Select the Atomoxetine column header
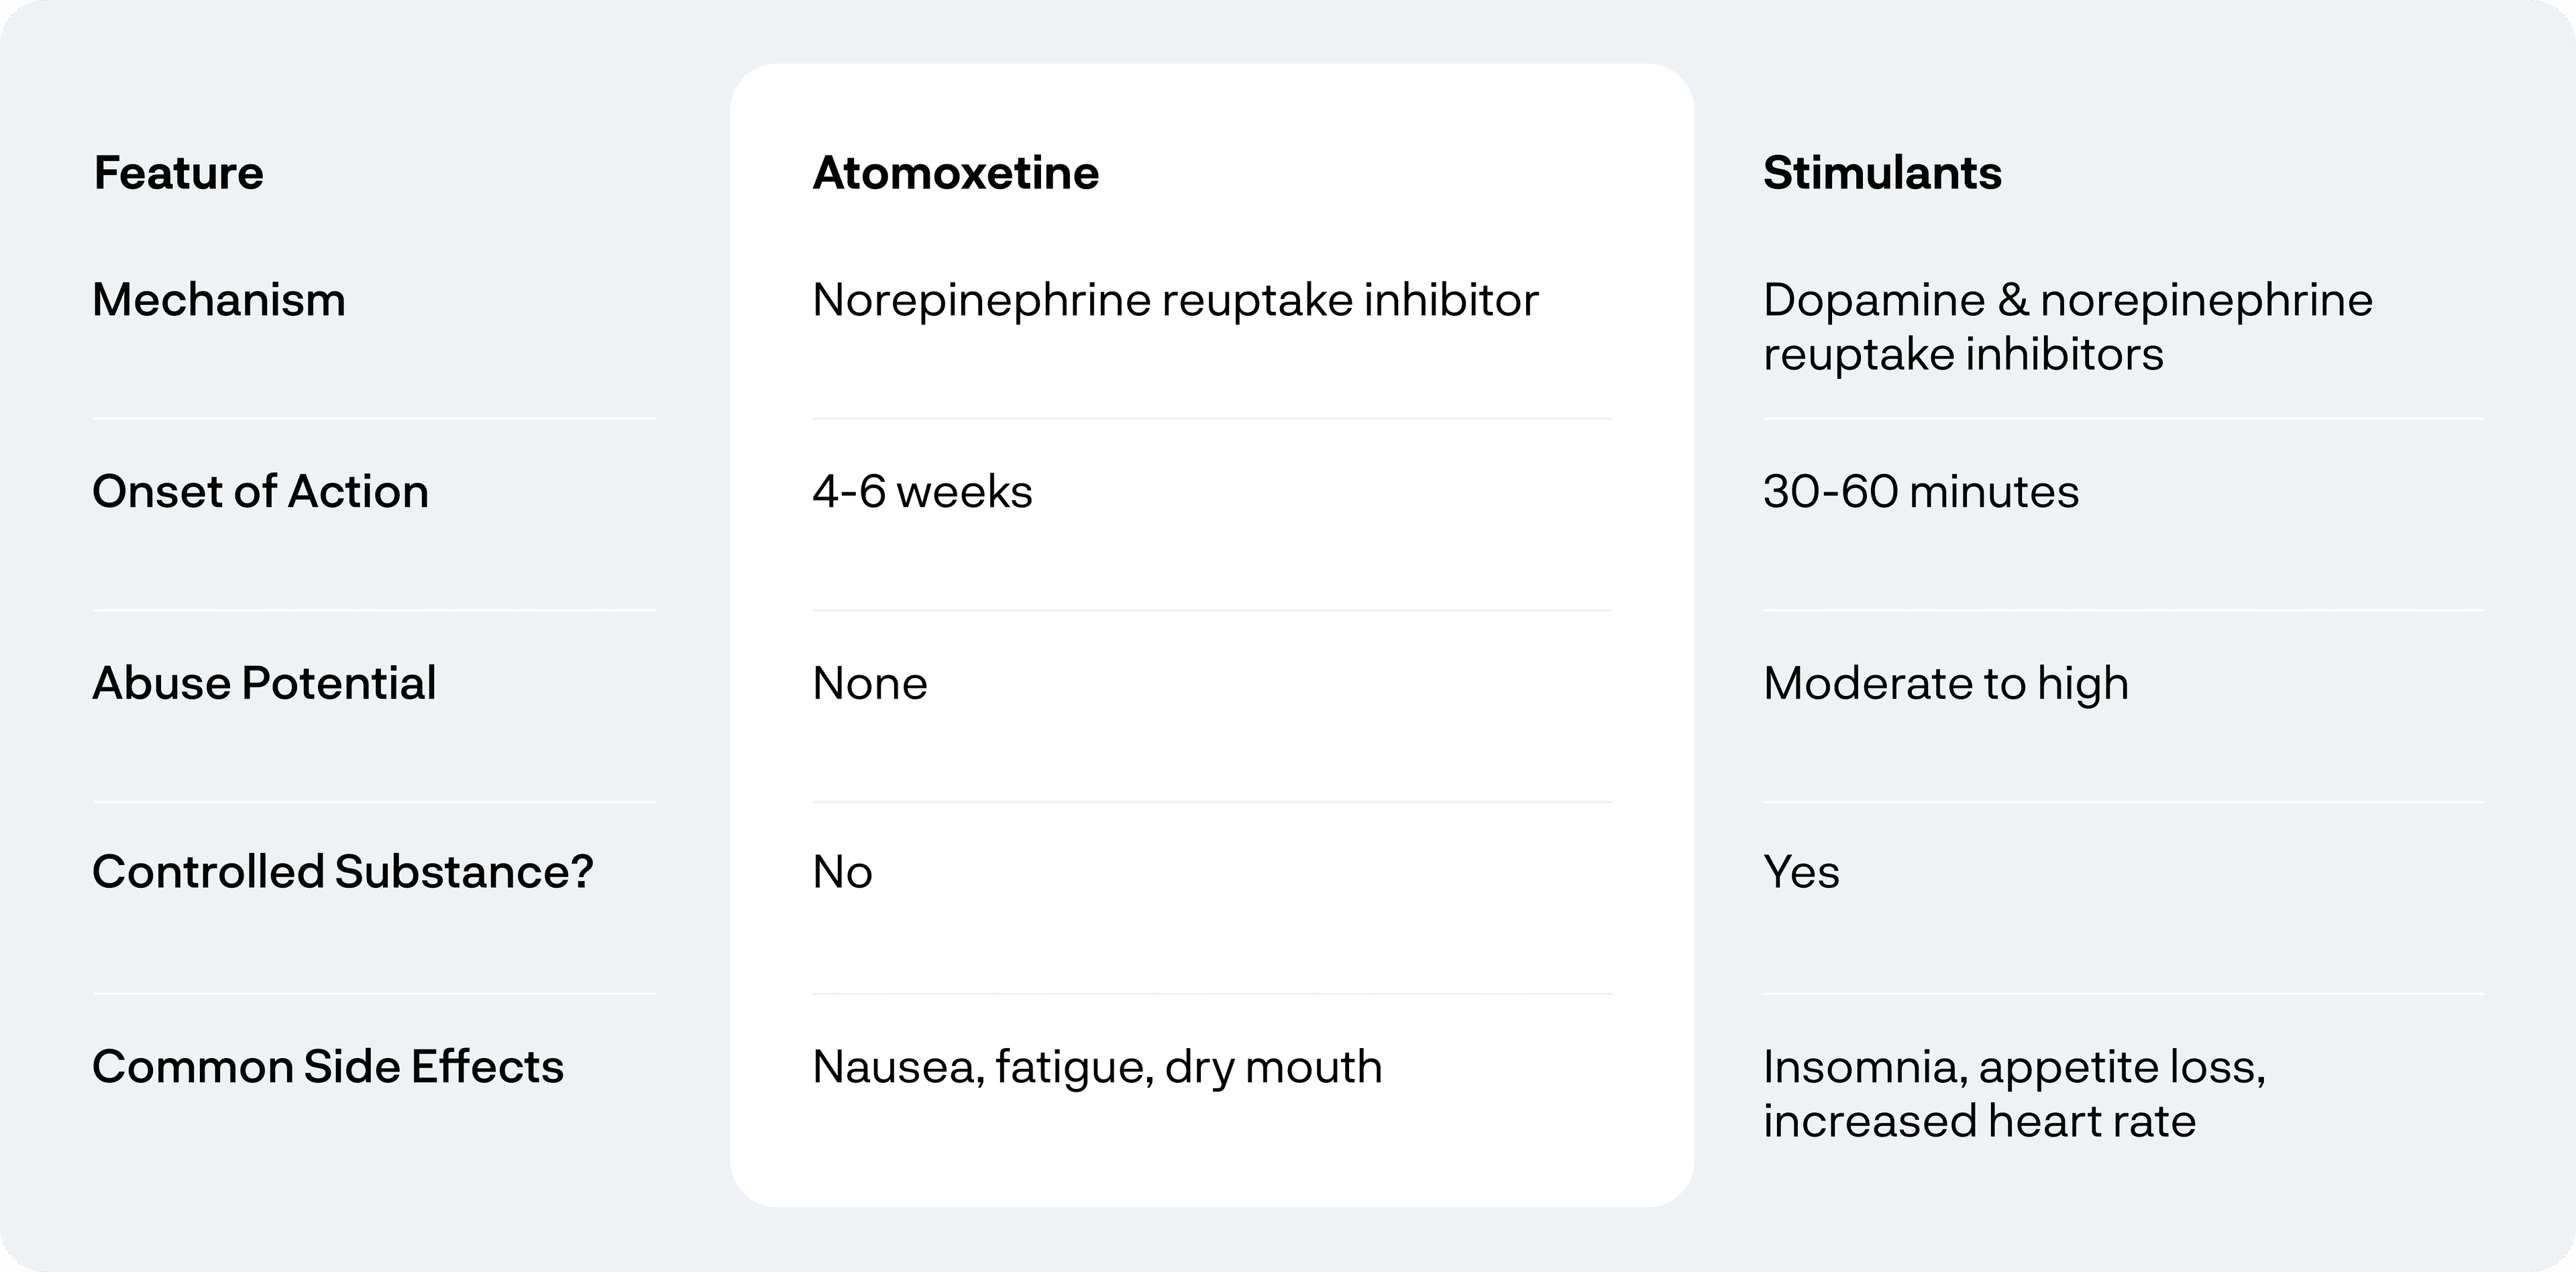 coord(955,173)
